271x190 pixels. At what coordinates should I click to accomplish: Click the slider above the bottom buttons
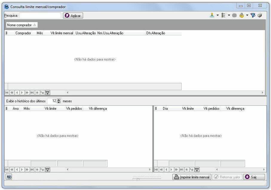tap(147, 177)
